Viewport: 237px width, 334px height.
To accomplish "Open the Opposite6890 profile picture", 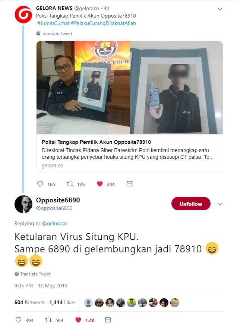I will [23, 204].
